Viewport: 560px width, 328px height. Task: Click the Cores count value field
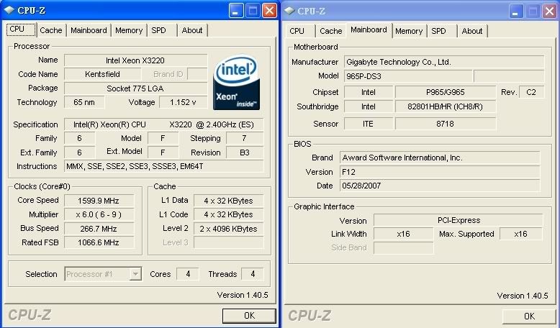click(188, 274)
